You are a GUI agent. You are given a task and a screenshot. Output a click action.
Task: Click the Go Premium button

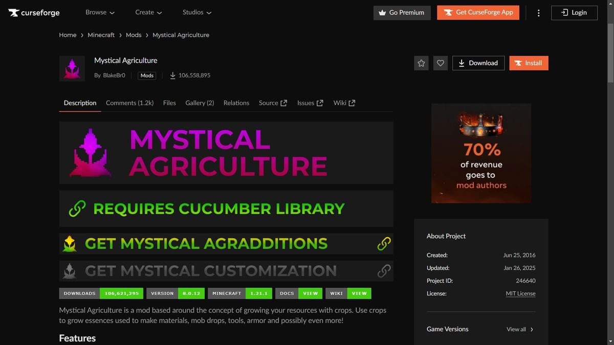[x=402, y=12]
